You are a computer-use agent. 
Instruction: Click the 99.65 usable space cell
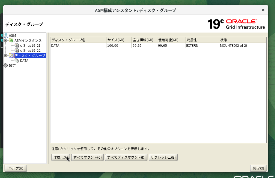[x=171, y=46]
